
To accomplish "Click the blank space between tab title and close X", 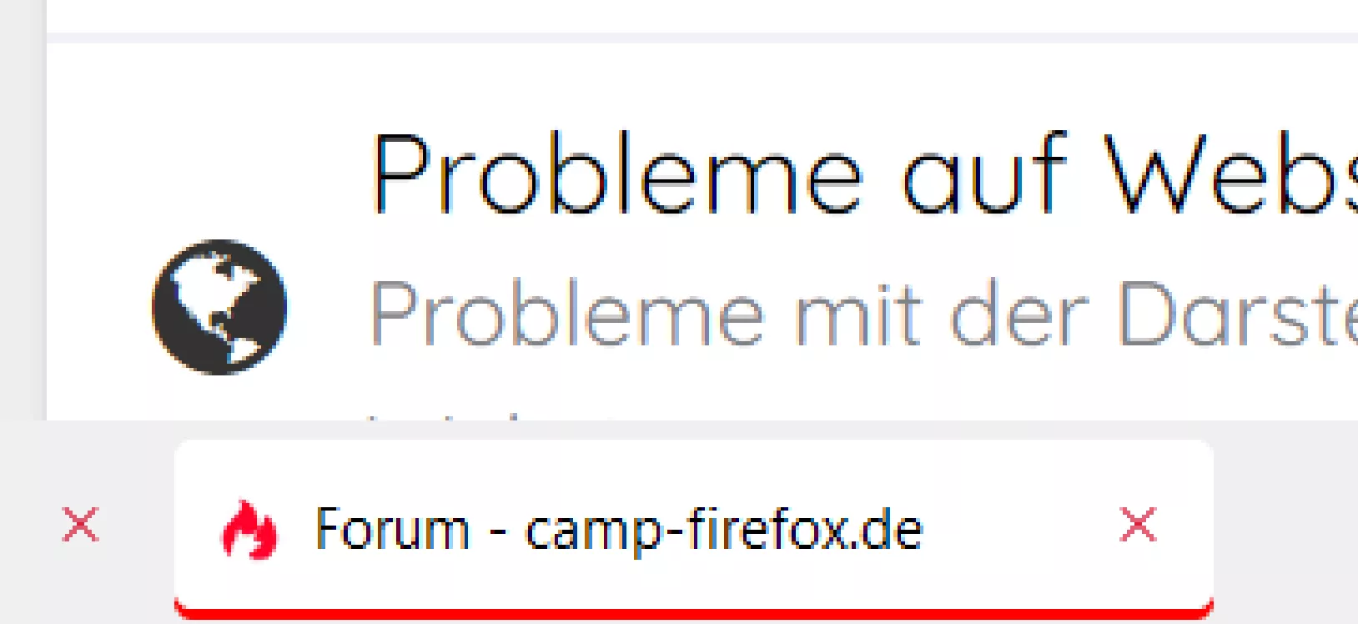I will [x=1019, y=529].
